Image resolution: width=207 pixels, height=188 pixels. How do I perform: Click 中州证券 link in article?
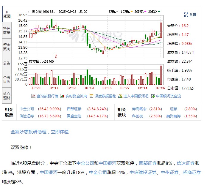(170, 172)
